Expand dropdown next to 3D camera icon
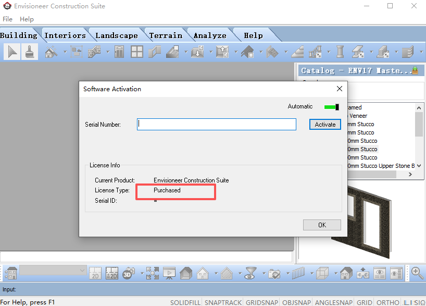 [142, 273]
